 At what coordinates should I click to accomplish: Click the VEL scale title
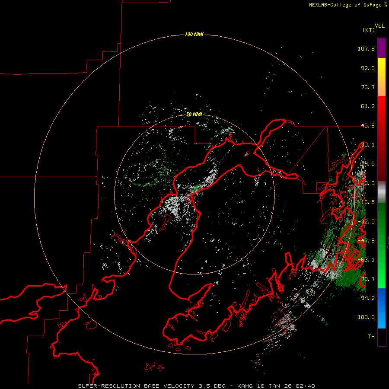[x=379, y=26]
